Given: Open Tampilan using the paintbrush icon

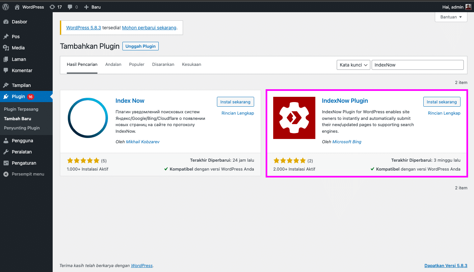Looking at the screenshot, I should [x=6, y=85].
